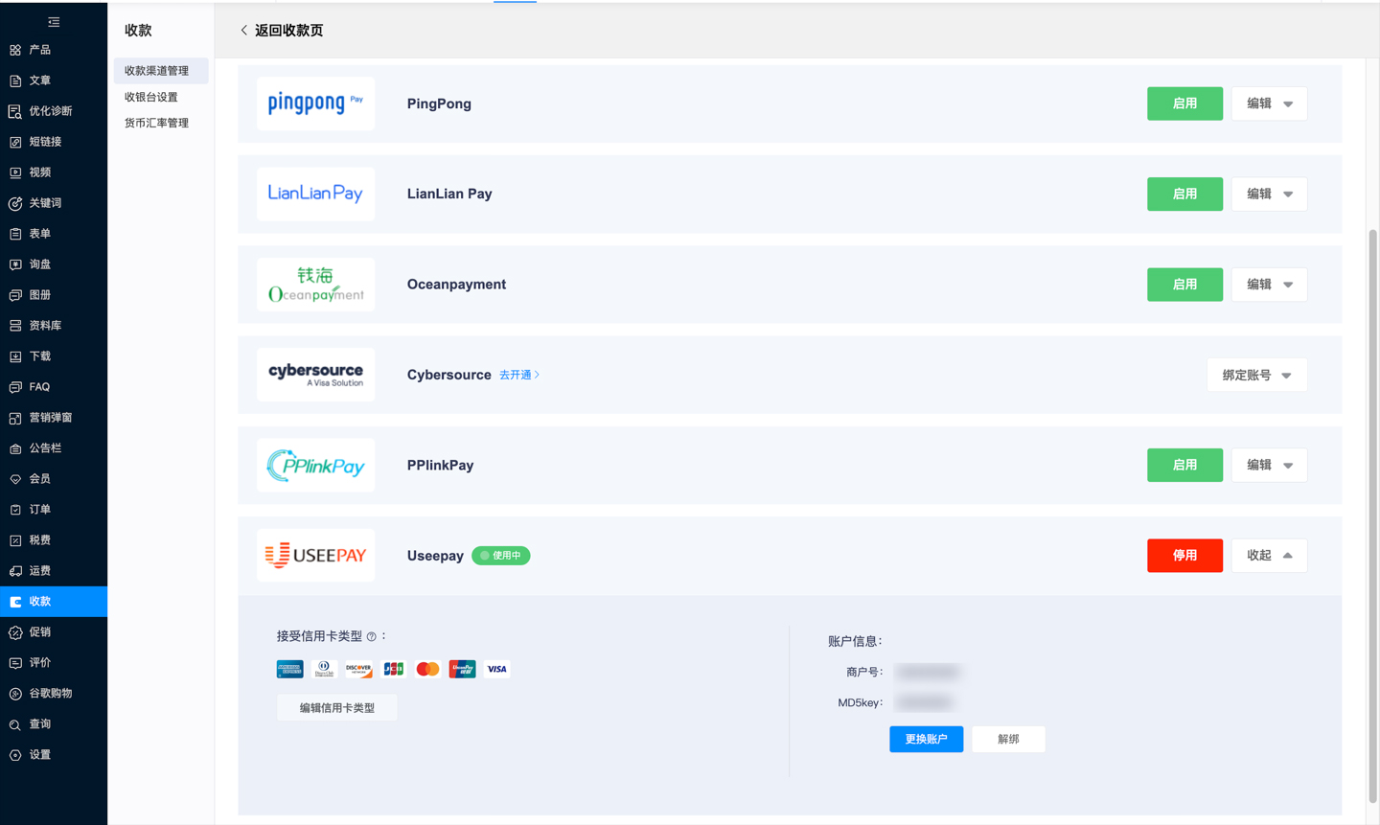Open the 产品 products icon in sidebar
This screenshot has width=1380, height=825.
point(15,50)
